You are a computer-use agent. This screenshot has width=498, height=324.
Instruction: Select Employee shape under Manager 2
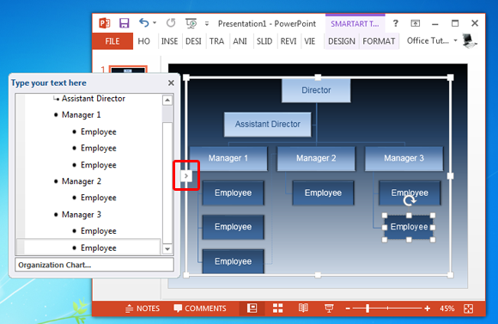(323, 193)
